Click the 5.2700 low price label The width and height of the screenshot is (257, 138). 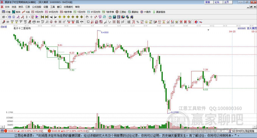[x=175, y=112]
